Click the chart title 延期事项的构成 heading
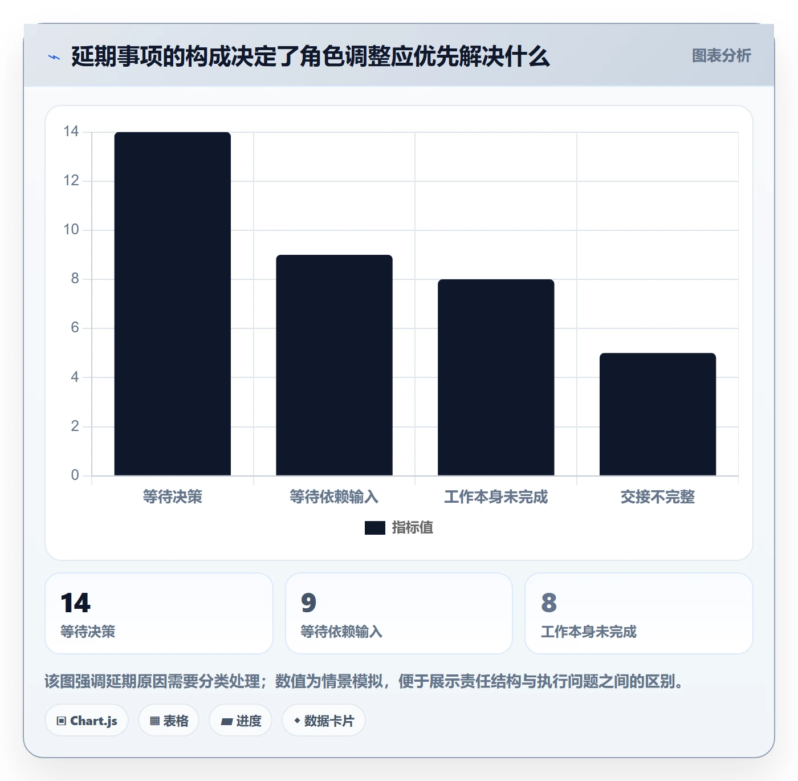This screenshot has height=781, width=798. [x=311, y=56]
